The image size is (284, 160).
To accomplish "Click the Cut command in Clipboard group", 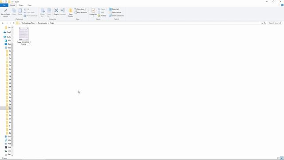I will 27,9.
